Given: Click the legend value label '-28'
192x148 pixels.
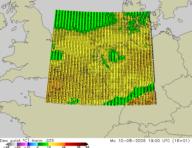Looking at the screenshot, I should pos(6,147).
